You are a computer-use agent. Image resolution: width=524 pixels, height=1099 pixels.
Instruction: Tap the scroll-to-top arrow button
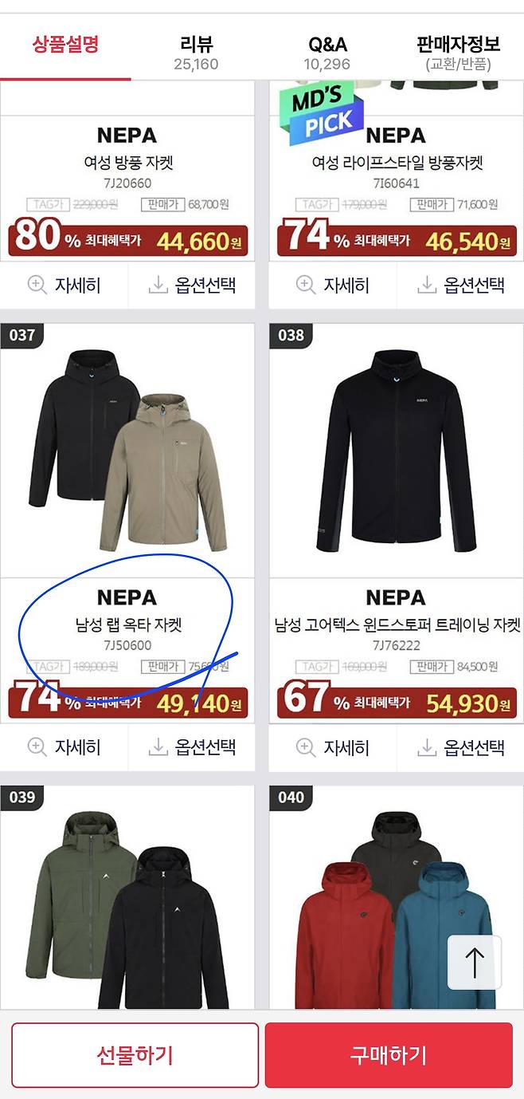pyautogui.click(x=474, y=963)
